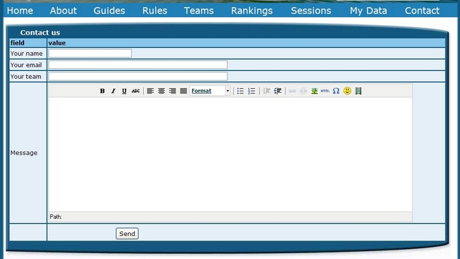The image size is (460, 259).
Task: Underline the selected message text
Action: click(124, 91)
